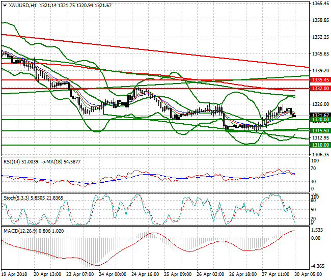Click the 25 Apr 09:00 time label
Viewport: 331px width, 280px height.
(178, 274)
